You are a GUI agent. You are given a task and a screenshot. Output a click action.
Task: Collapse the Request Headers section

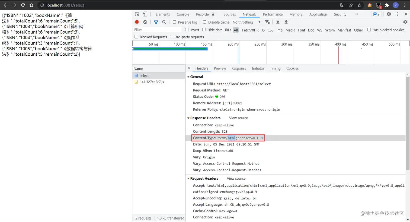pyautogui.click(x=188, y=179)
